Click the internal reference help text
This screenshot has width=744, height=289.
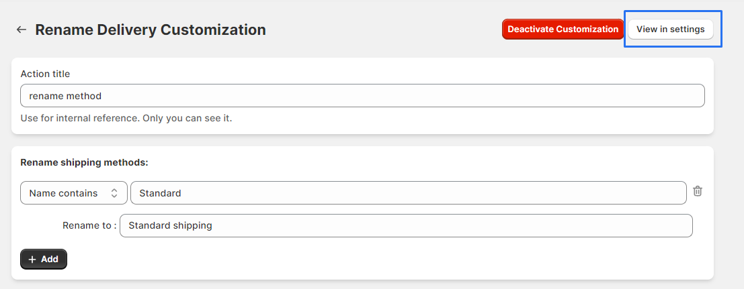pyautogui.click(x=126, y=118)
